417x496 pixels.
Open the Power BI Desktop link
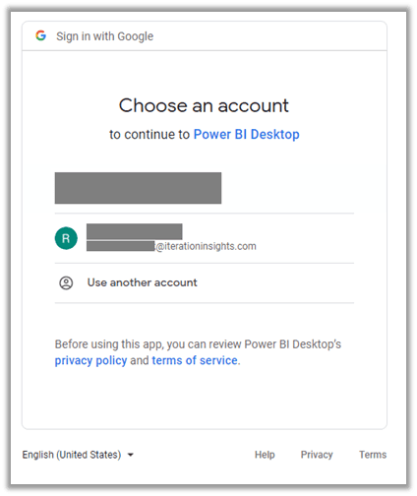tap(247, 134)
